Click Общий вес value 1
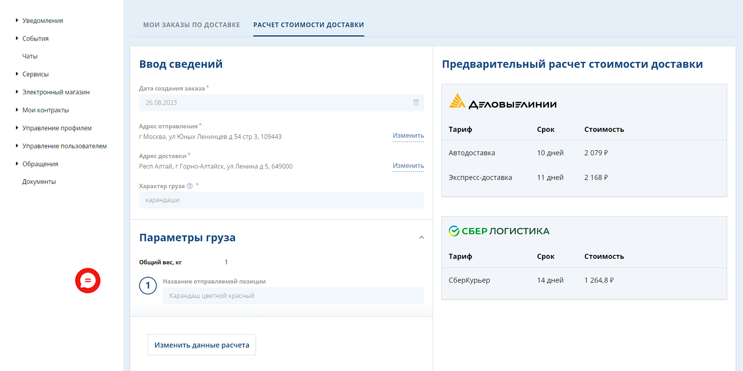This screenshot has height=371, width=743. click(x=226, y=262)
